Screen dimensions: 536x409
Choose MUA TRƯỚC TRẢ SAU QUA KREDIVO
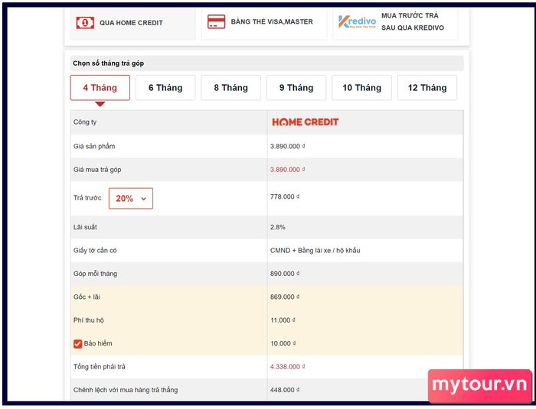click(396, 23)
